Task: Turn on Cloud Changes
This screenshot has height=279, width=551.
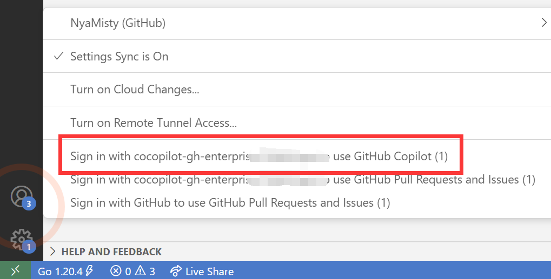Action: tap(135, 90)
